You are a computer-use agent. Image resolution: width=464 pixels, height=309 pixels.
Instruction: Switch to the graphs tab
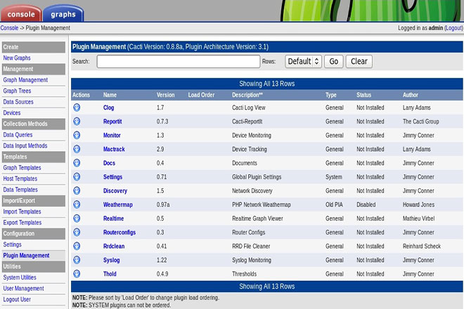tap(63, 14)
